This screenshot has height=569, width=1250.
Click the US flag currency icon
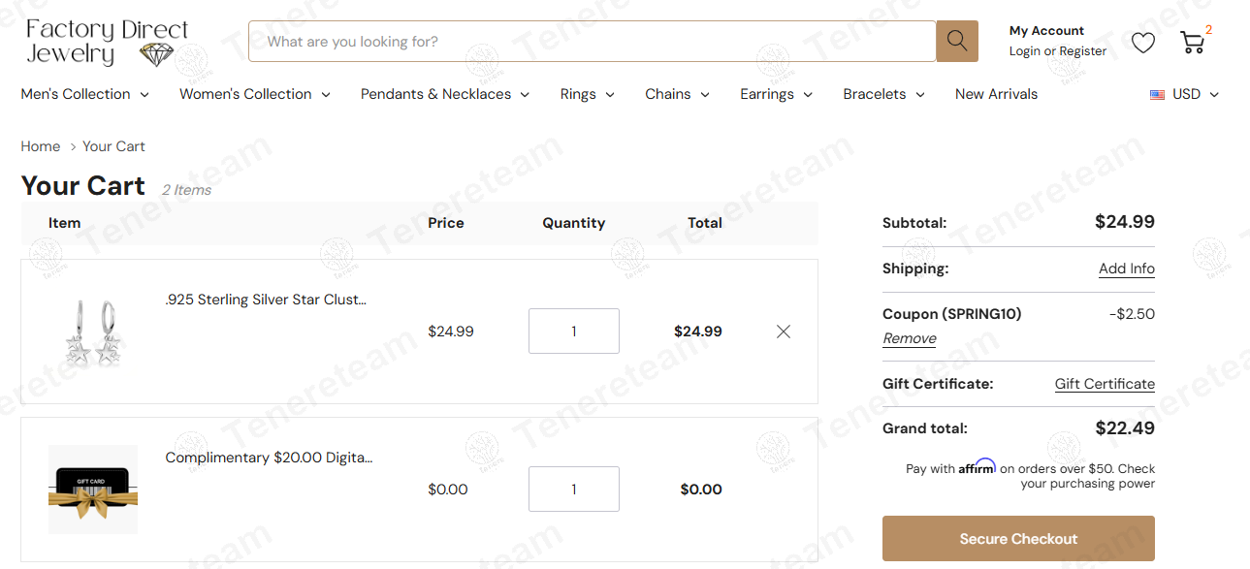(1157, 95)
